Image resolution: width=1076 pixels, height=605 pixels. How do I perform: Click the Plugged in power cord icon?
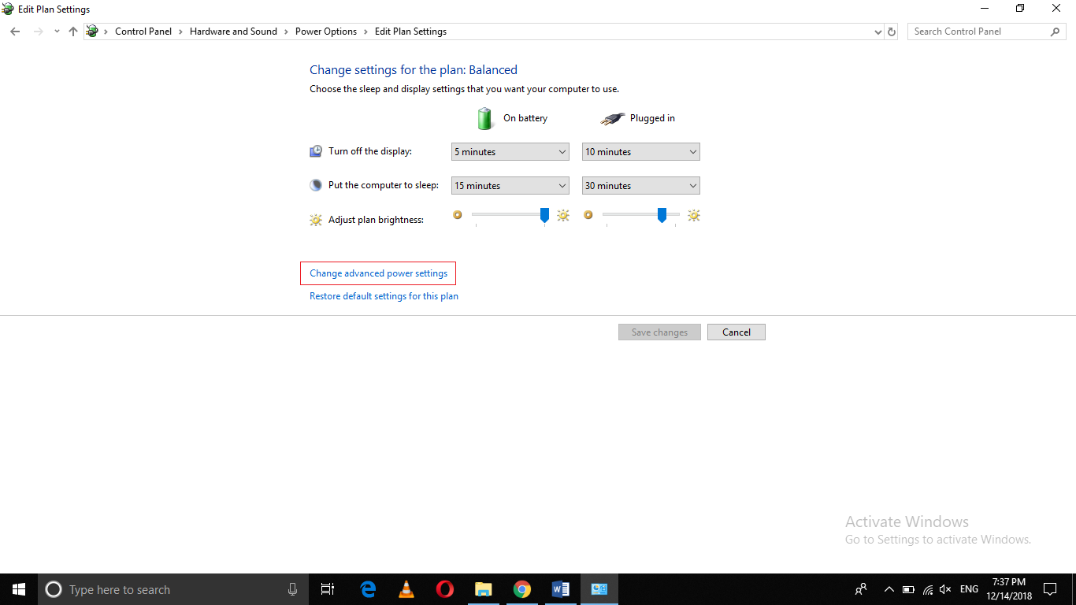tap(613, 118)
